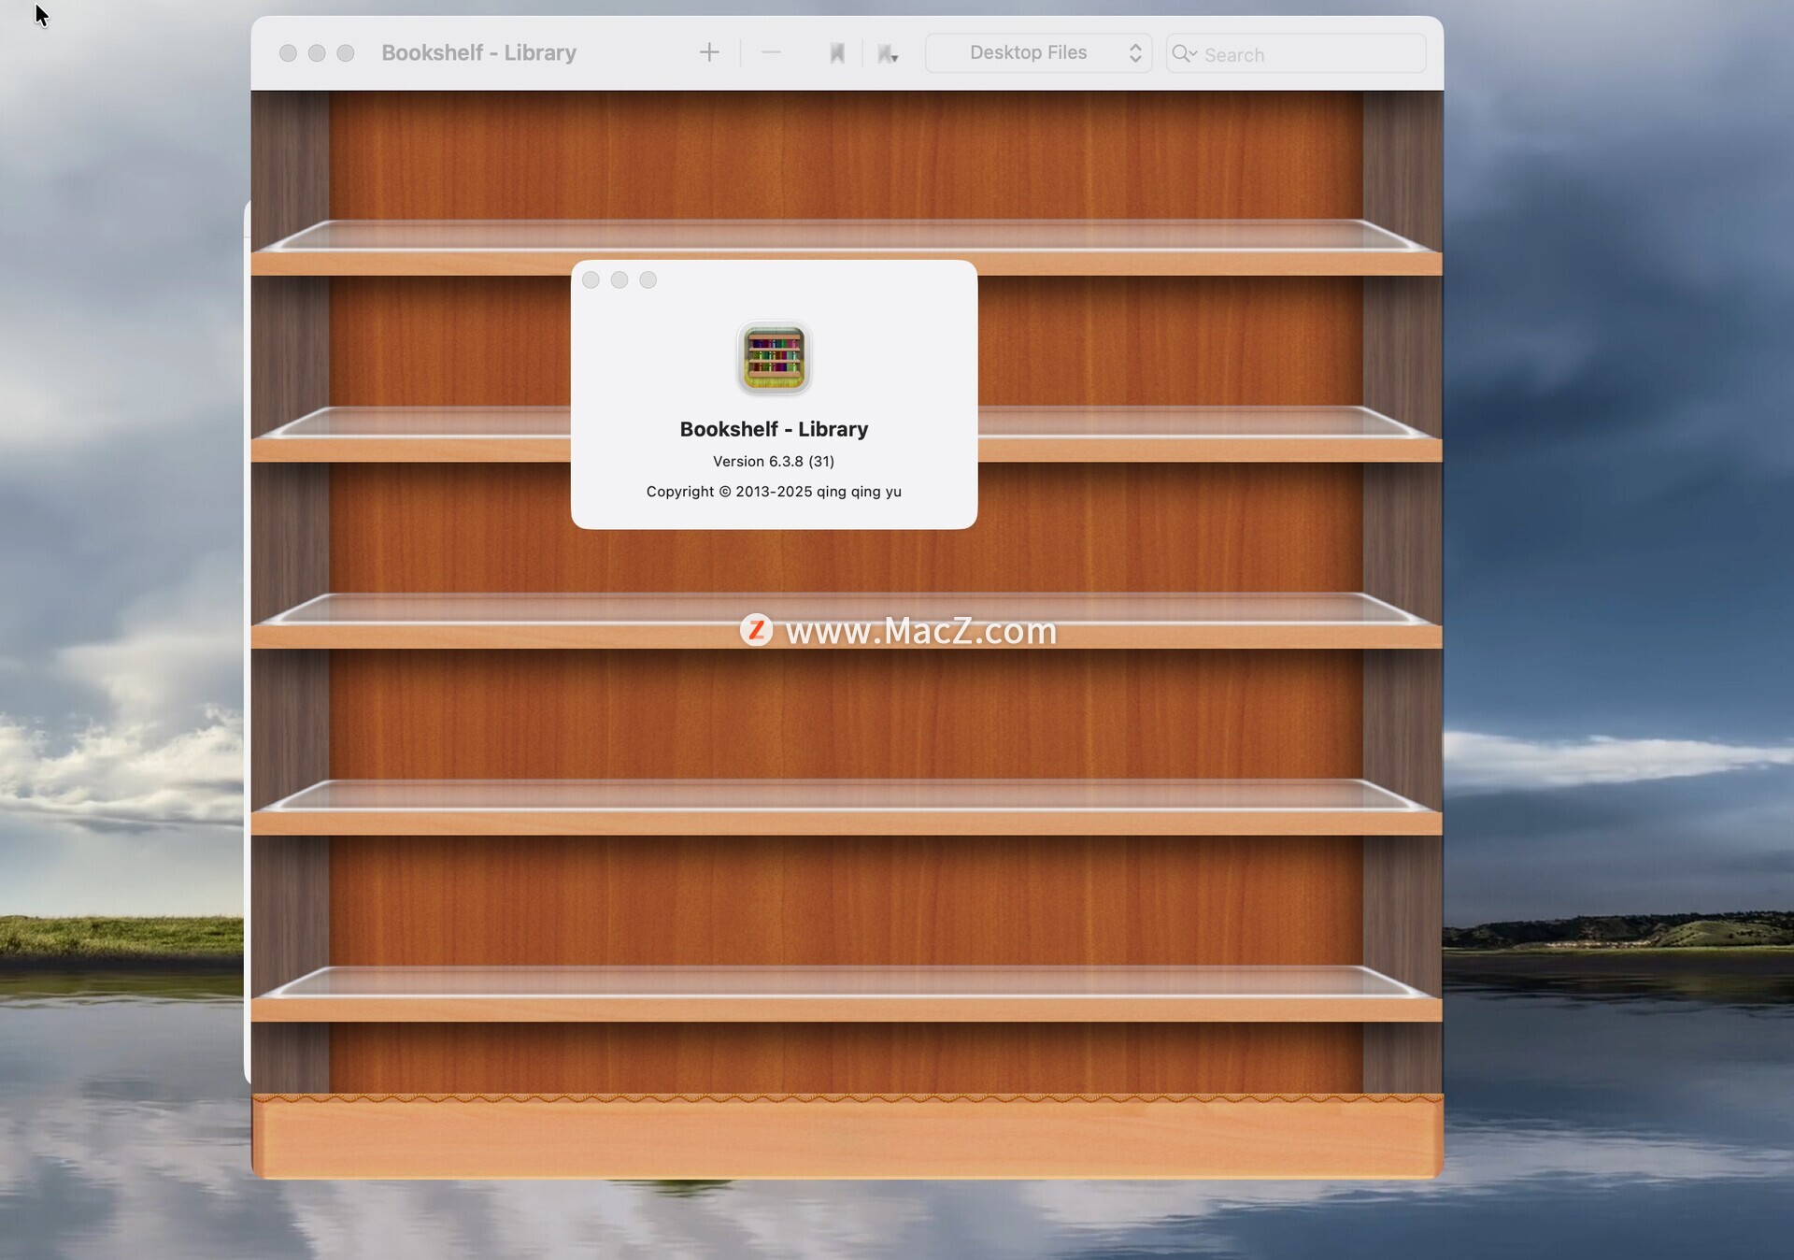Minimize the main Bookshelf - Library window
The width and height of the screenshot is (1794, 1260).
317,53
